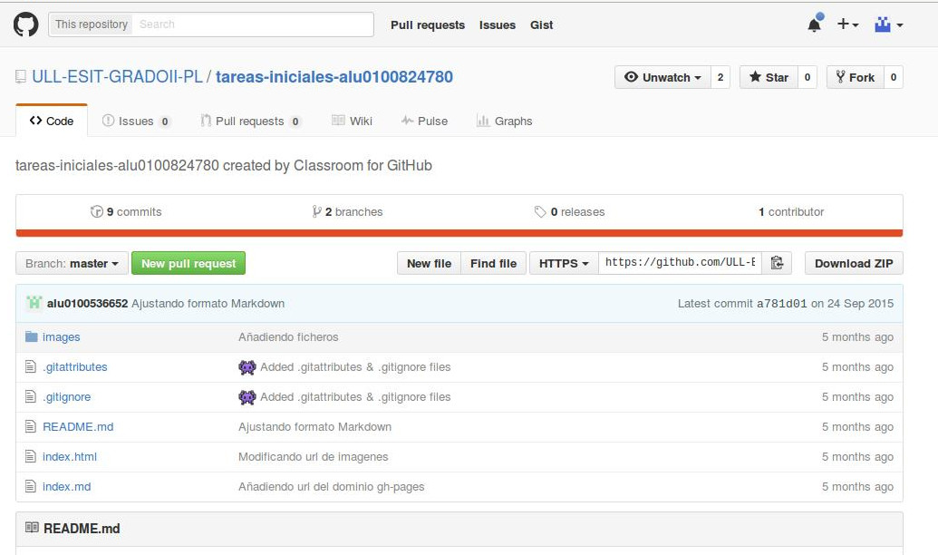Click the index.html file icon

click(x=31, y=456)
